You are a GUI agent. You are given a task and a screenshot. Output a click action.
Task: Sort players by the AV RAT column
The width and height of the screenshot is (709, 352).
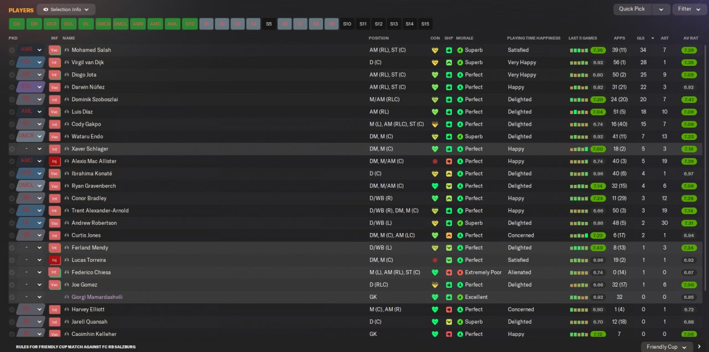tap(690, 38)
